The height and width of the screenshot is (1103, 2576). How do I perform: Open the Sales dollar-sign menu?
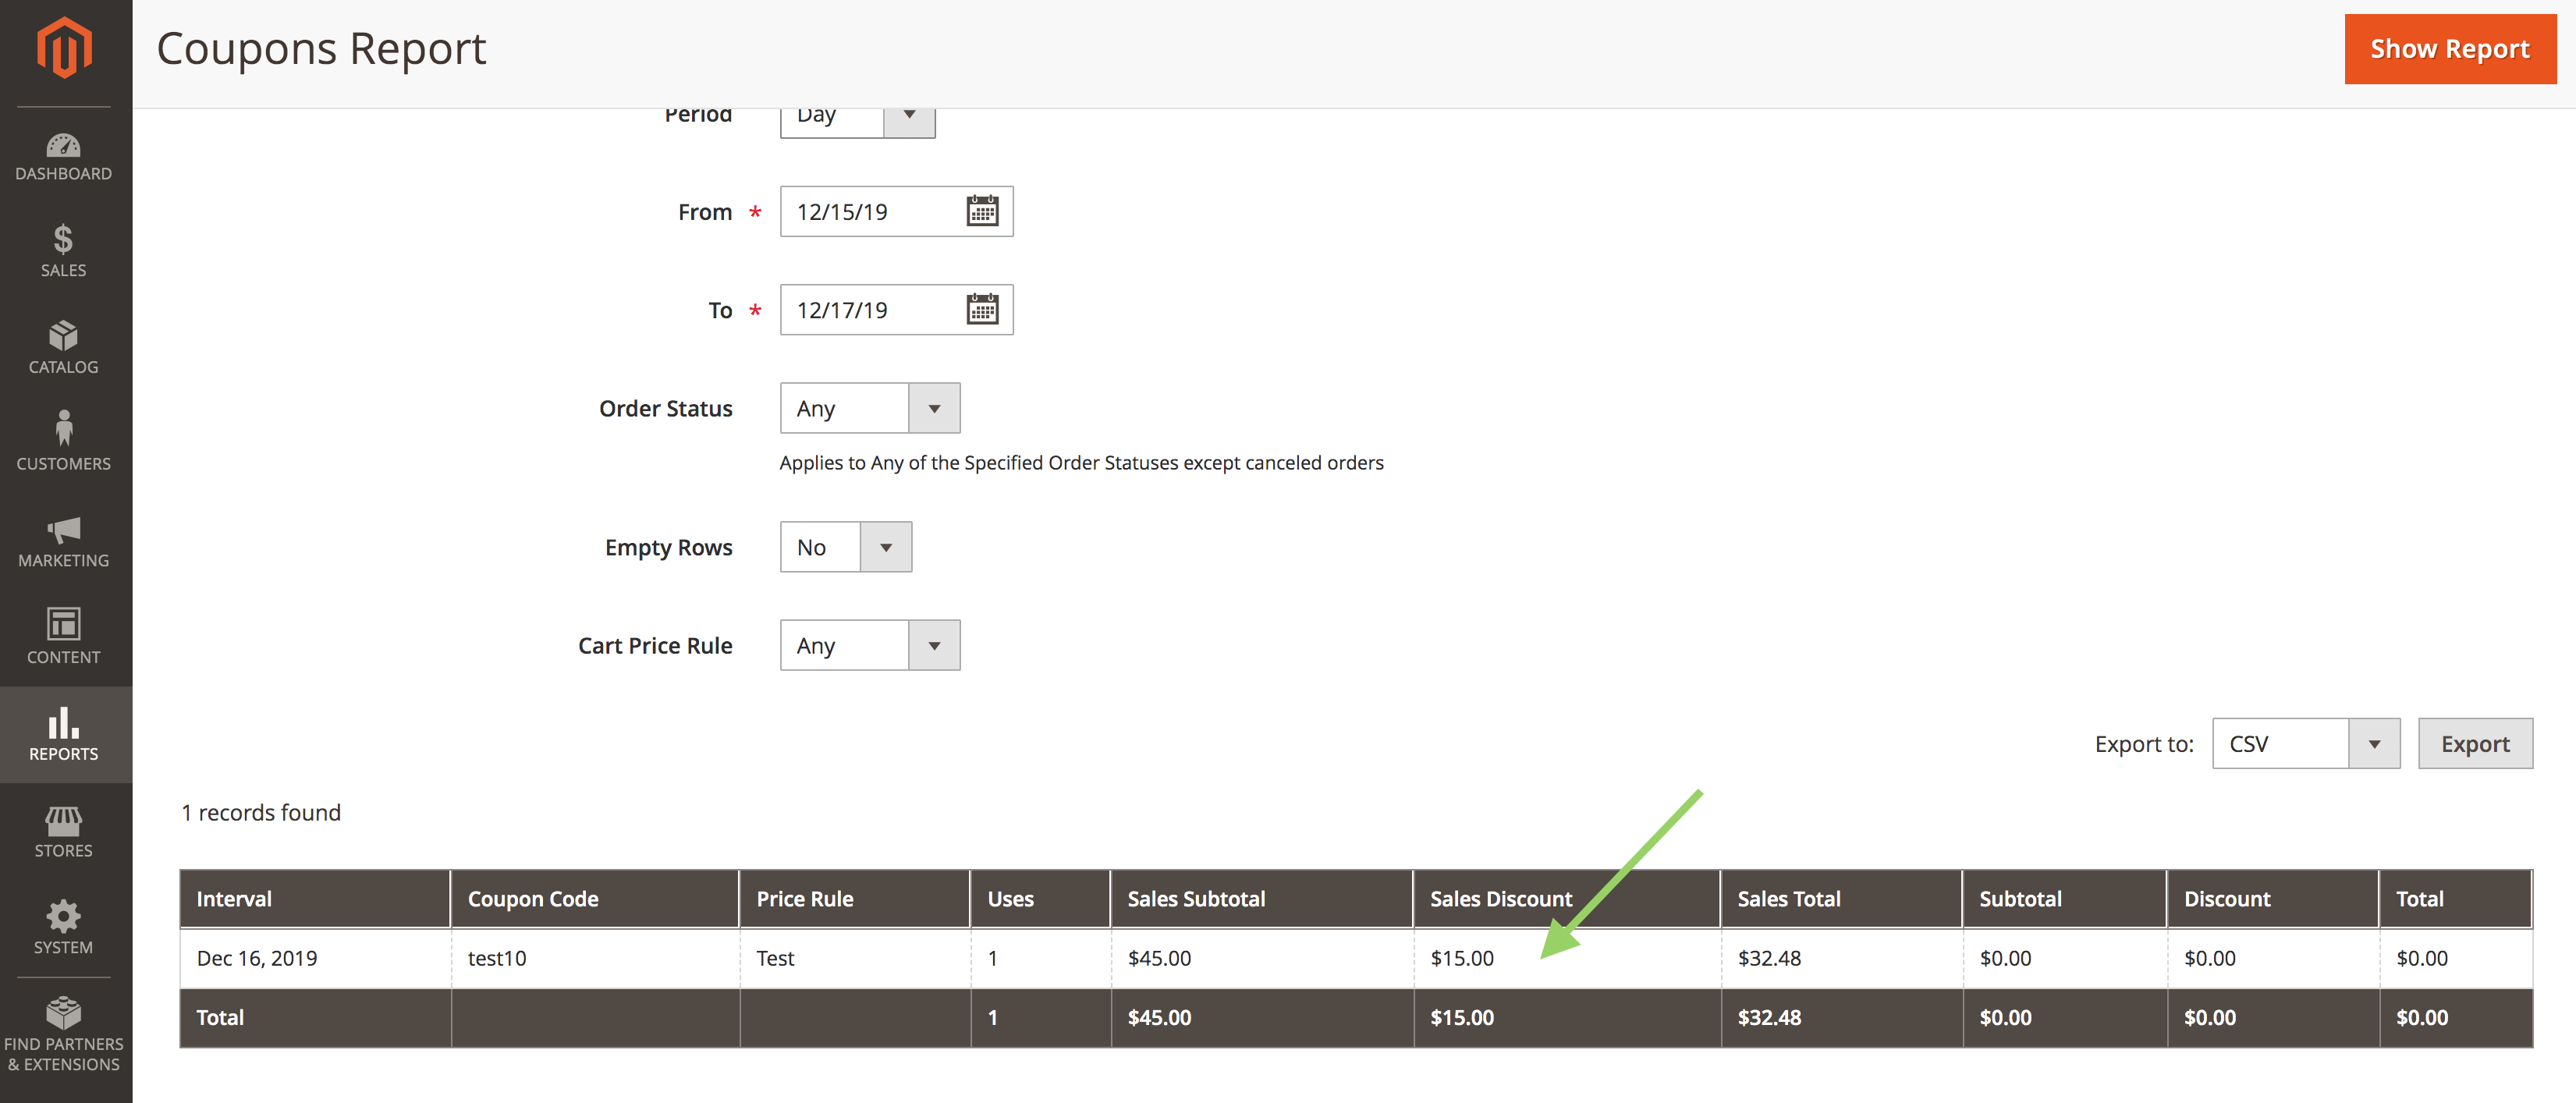(64, 251)
